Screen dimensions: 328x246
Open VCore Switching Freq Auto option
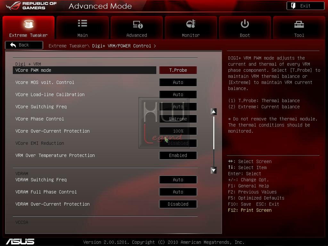178,106
